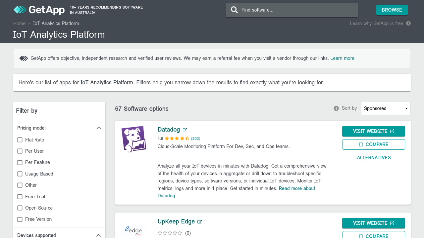Open Datadog 302 reviews count
The height and width of the screenshot is (238, 424).
(x=196, y=139)
